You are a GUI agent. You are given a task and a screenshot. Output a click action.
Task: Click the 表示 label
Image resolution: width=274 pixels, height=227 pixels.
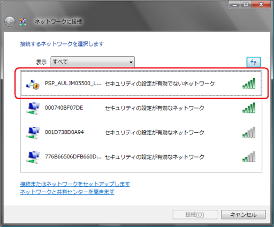tap(41, 62)
